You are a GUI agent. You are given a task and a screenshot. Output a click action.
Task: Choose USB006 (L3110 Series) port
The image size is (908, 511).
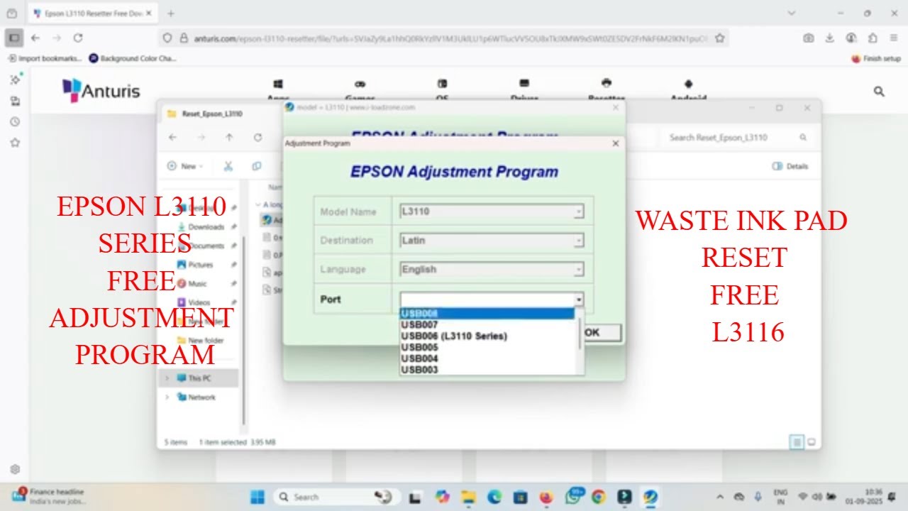pyautogui.click(x=487, y=336)
